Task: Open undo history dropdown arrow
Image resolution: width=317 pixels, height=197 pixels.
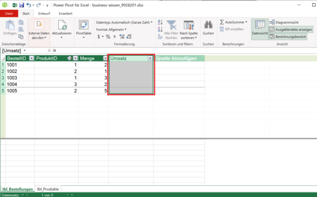Action: [x=33, y=5]
